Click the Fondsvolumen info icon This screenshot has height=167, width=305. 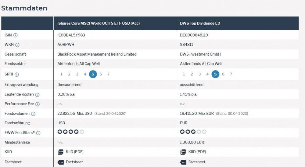click(33, 114)
